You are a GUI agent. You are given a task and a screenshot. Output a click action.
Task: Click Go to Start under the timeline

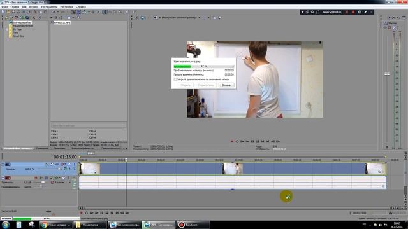[x=112, y=213]
